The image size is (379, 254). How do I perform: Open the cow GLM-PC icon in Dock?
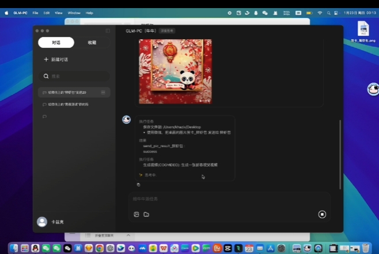(307, 248)
